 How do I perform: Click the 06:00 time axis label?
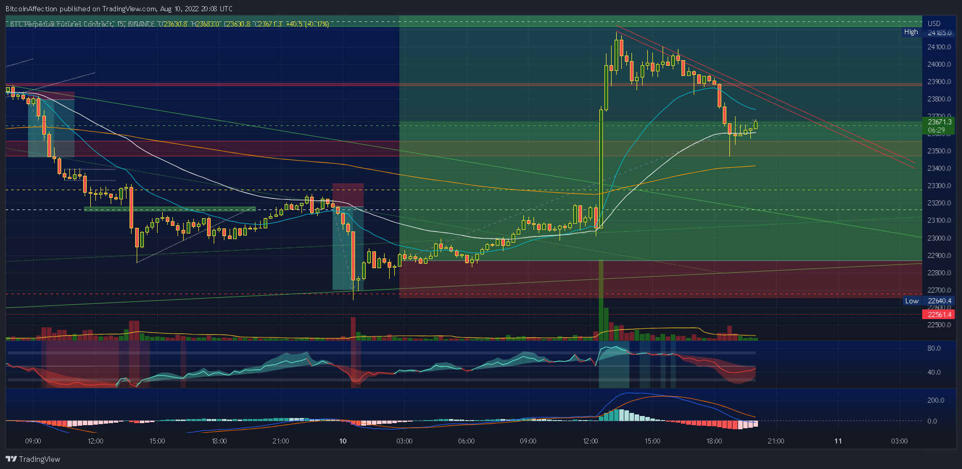click(467, 441)
